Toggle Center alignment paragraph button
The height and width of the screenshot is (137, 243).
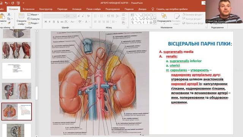[99, 22]
